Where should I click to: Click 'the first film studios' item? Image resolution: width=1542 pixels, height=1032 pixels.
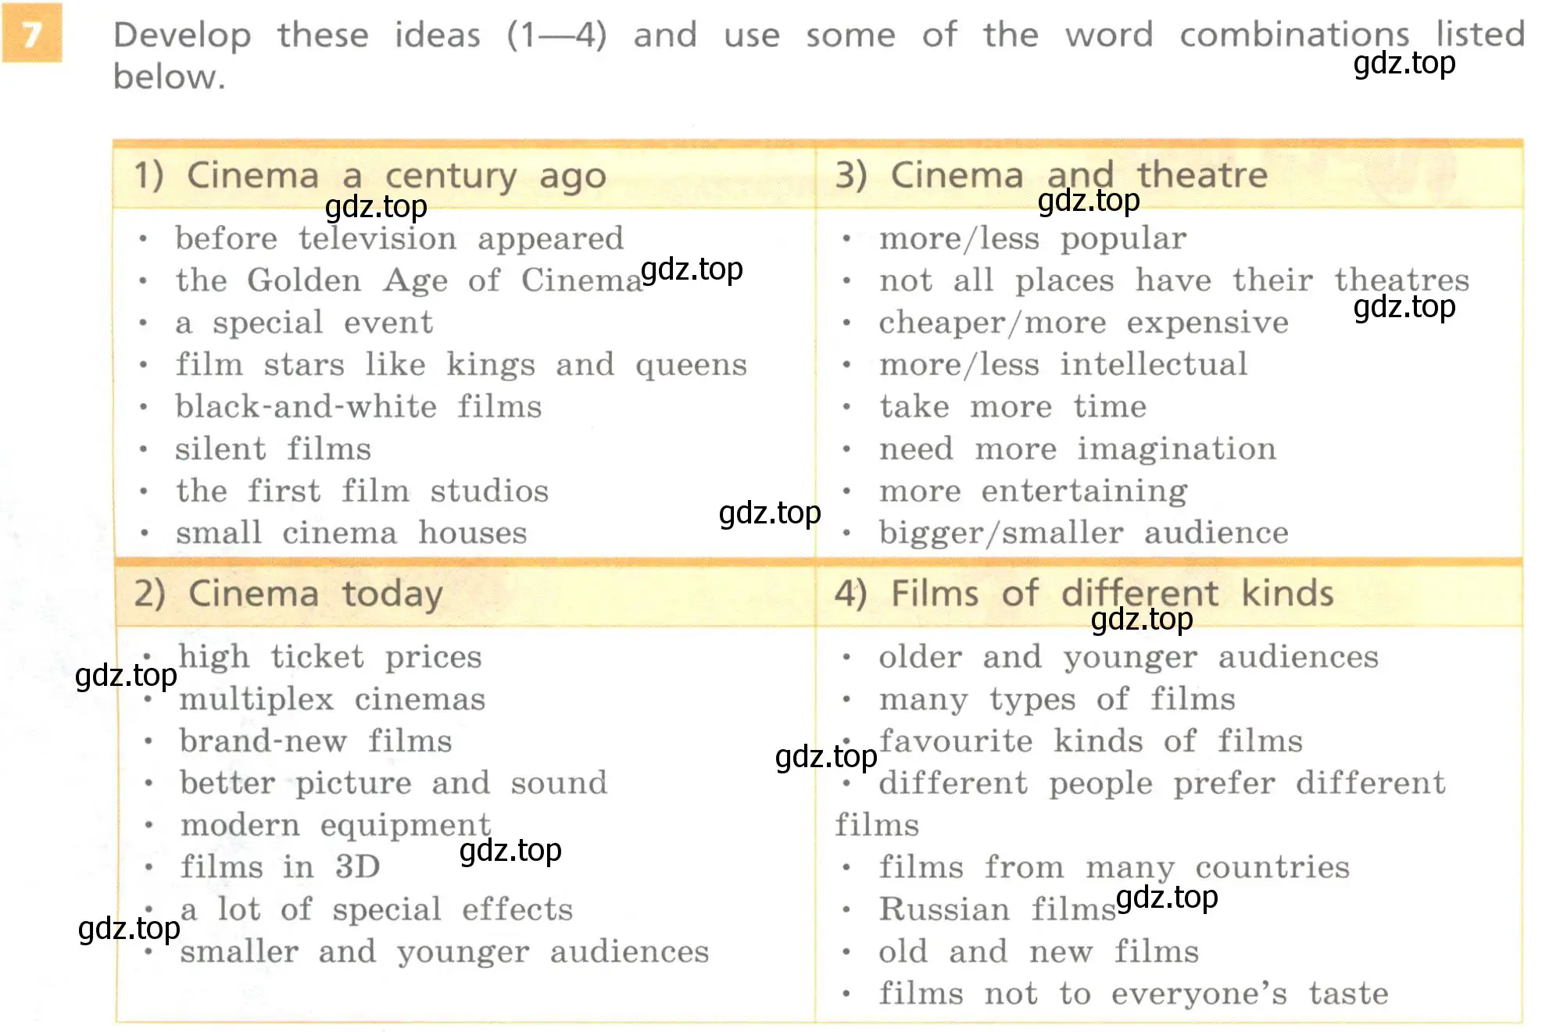click(362, 491)
